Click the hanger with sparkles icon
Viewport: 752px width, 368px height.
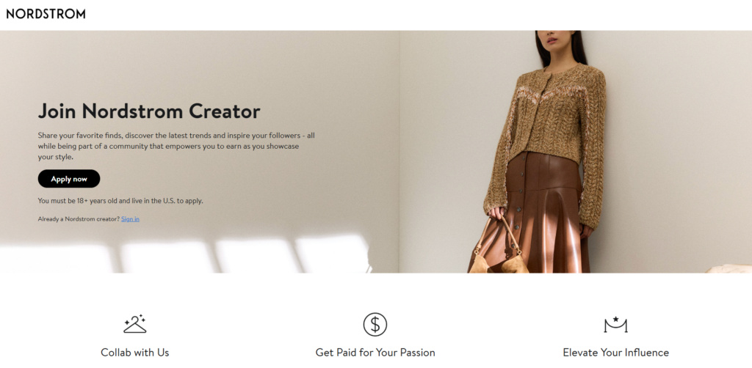(135, 324)
